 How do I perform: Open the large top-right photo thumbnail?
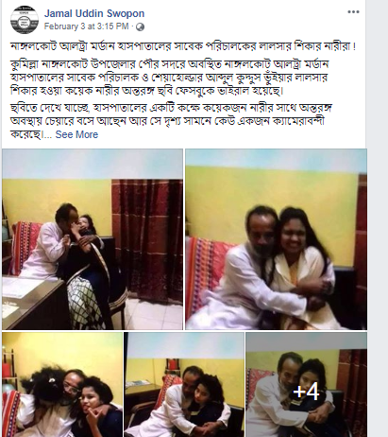tap(276, 239)
